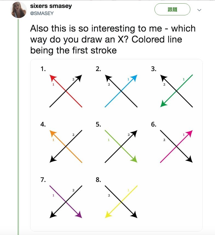Click the "7." number label

[x=43, y=180]
